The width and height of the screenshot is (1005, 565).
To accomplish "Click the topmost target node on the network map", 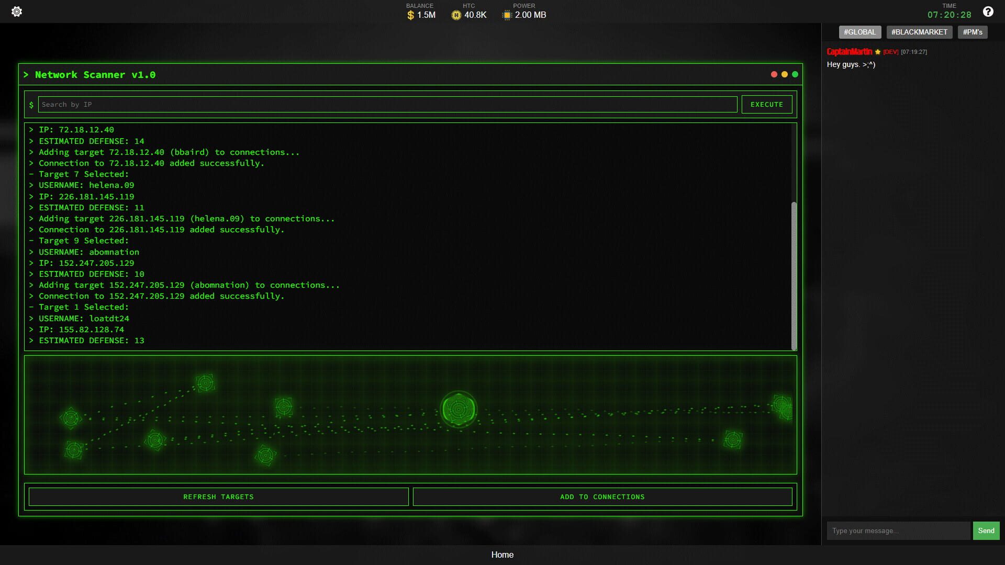I will pos(206,382).
